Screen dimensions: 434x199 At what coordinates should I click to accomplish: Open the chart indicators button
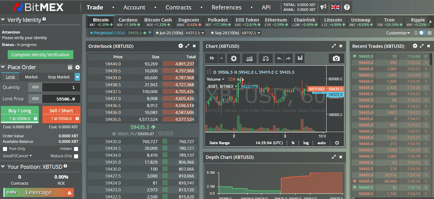pyautogui.click(x=249, y=58)
